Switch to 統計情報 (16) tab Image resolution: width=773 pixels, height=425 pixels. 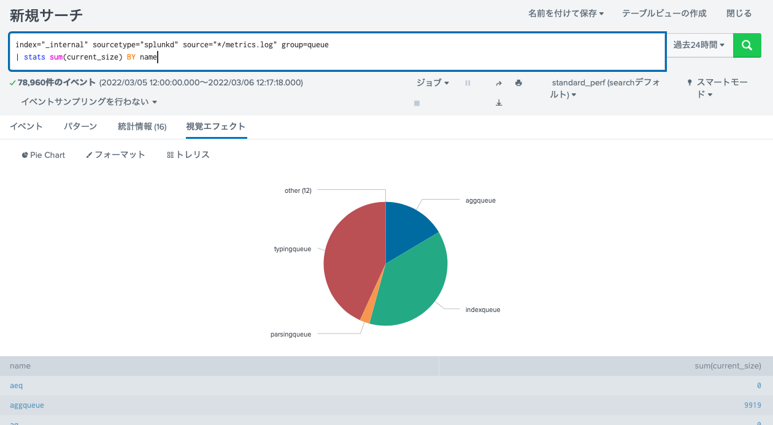tap(142, 127)
